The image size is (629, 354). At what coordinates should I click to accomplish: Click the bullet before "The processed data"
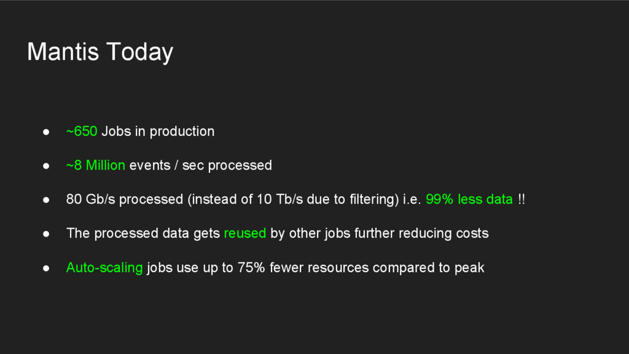(46, 234)
